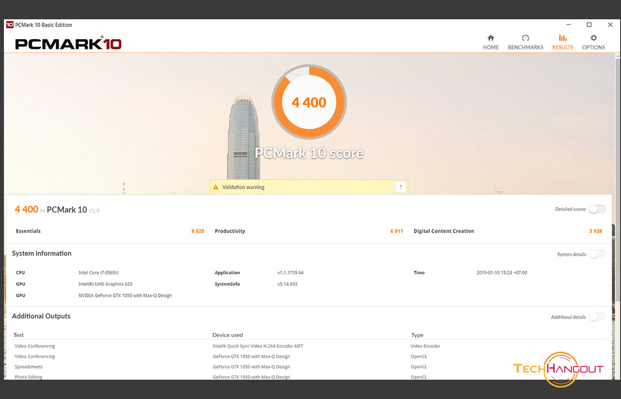Click the Intel(R) UHD Graphics 620 value
621x399 pixels.
coord(105,284)
